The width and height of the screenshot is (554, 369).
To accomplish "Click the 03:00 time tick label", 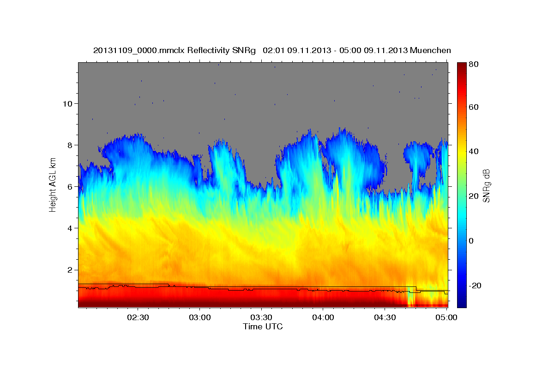I will point(200,318).
